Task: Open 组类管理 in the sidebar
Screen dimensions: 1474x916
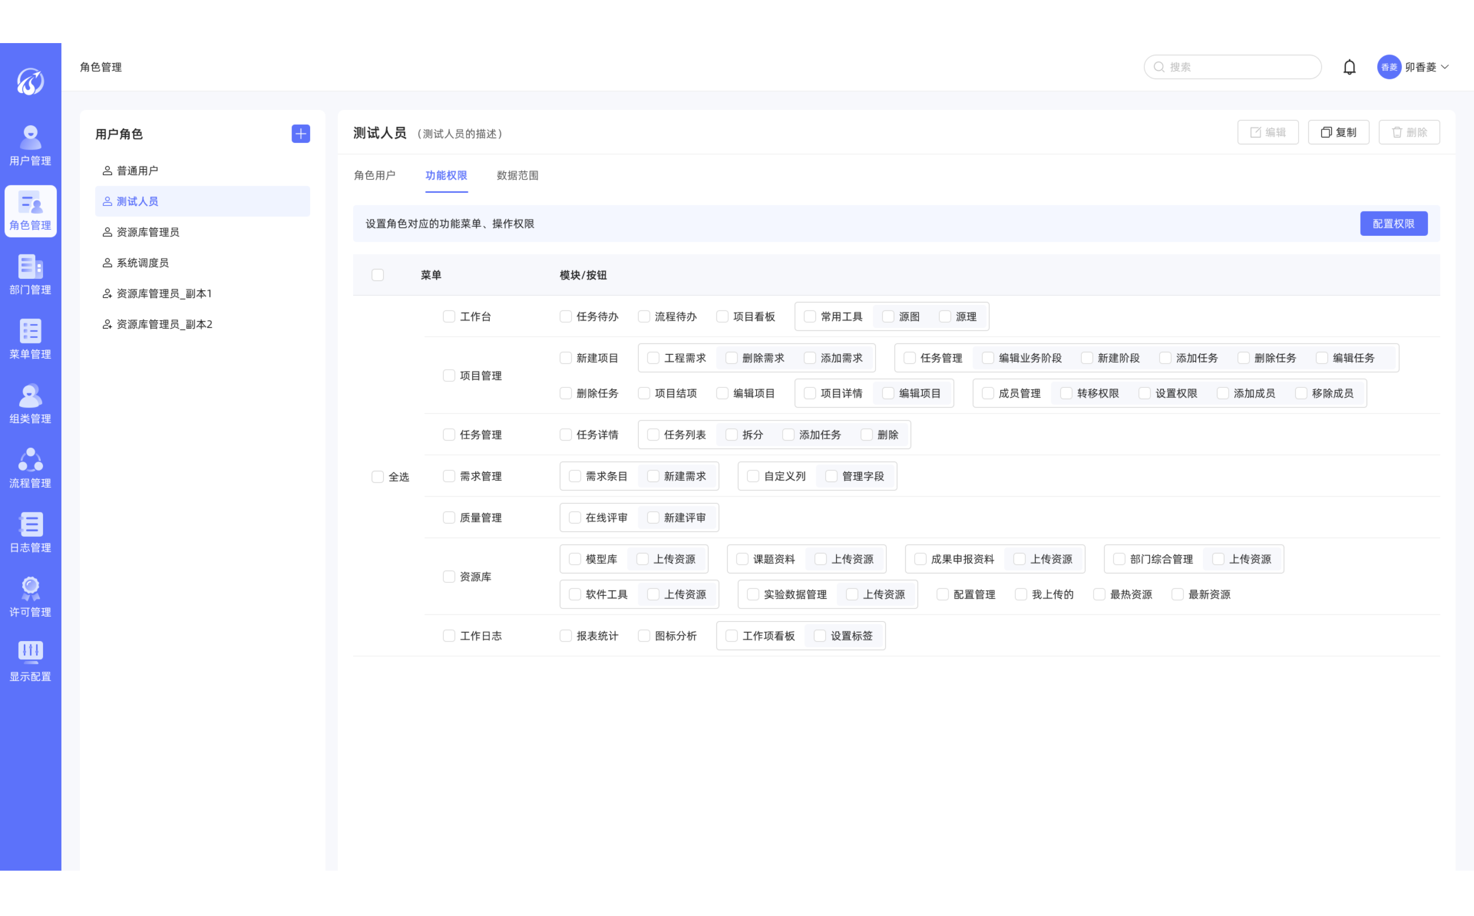Action: 30,404
